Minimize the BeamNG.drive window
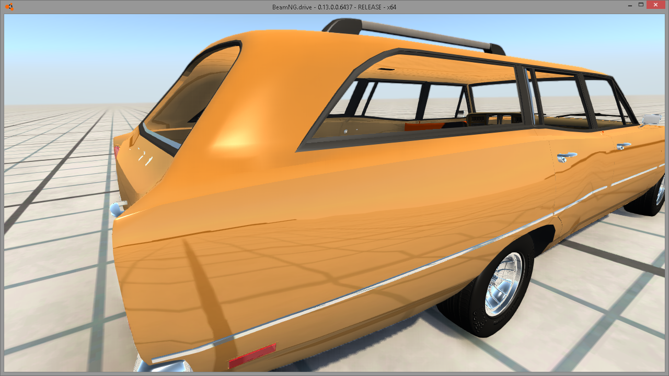 coord(629,5)
